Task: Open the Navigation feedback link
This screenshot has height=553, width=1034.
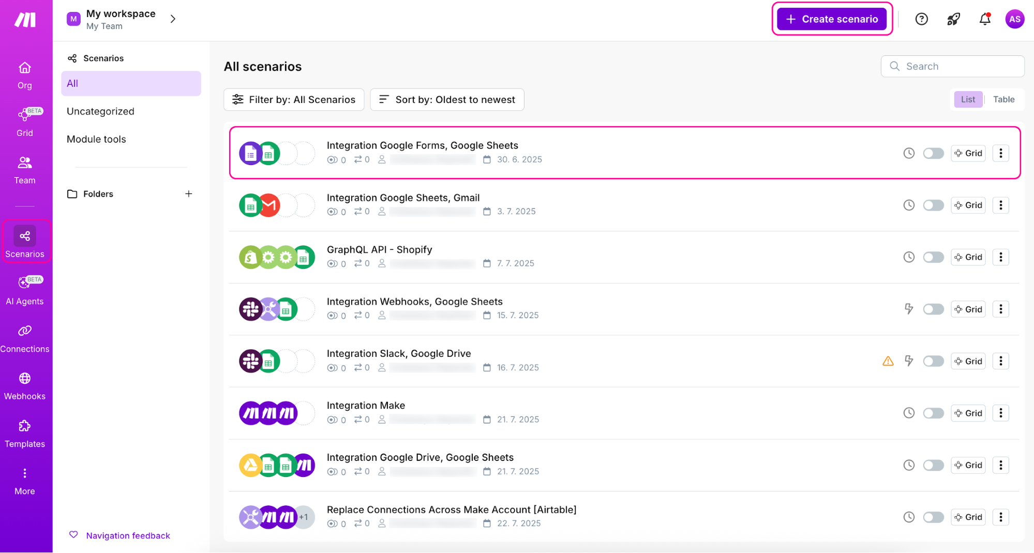Action: click(128, 535)
